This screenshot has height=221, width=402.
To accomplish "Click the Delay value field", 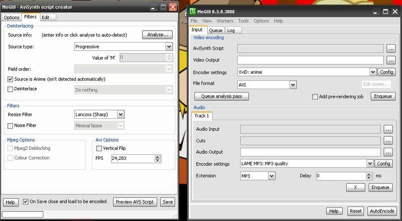I will [341, 176].
